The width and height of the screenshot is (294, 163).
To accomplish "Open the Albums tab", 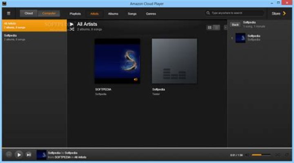I will tap(113, 14).
